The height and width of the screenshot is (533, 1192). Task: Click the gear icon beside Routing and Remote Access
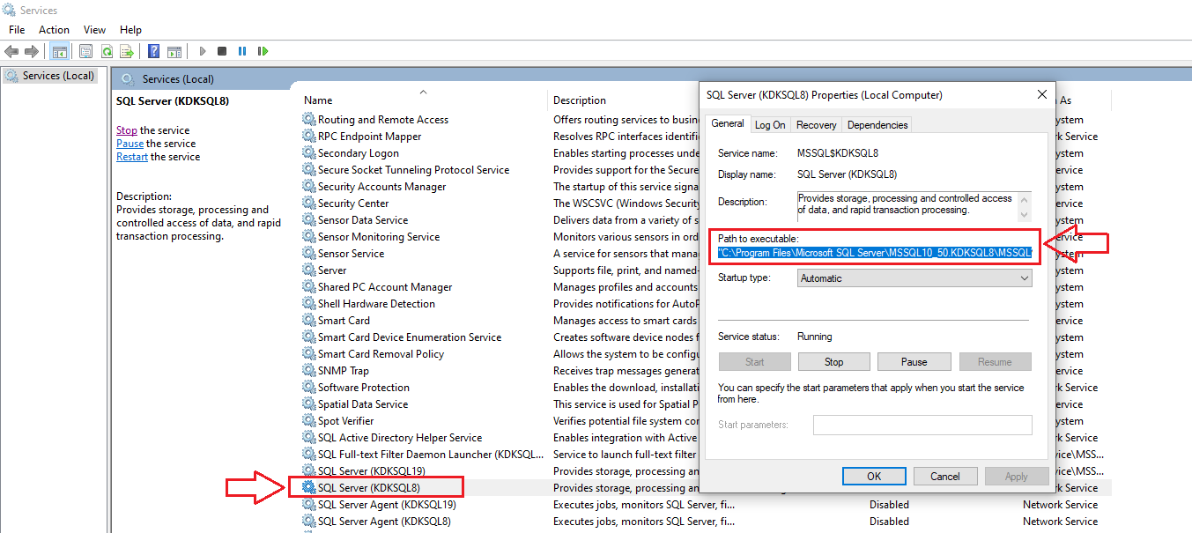click(308, 119)
